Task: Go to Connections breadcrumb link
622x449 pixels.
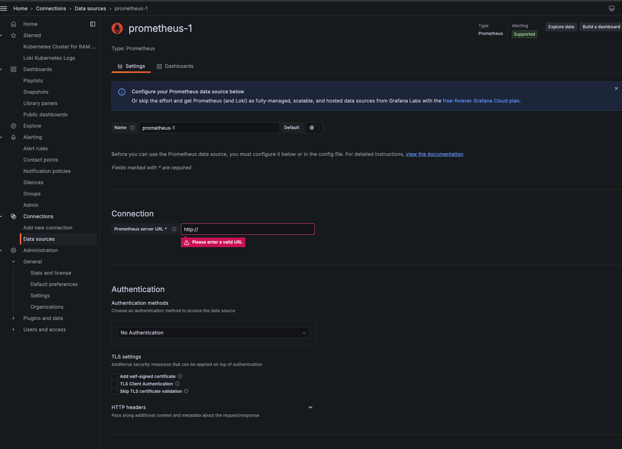Action: (51, 8)
